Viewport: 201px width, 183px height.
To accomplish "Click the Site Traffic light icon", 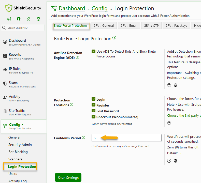I will (x=5, y=112).
